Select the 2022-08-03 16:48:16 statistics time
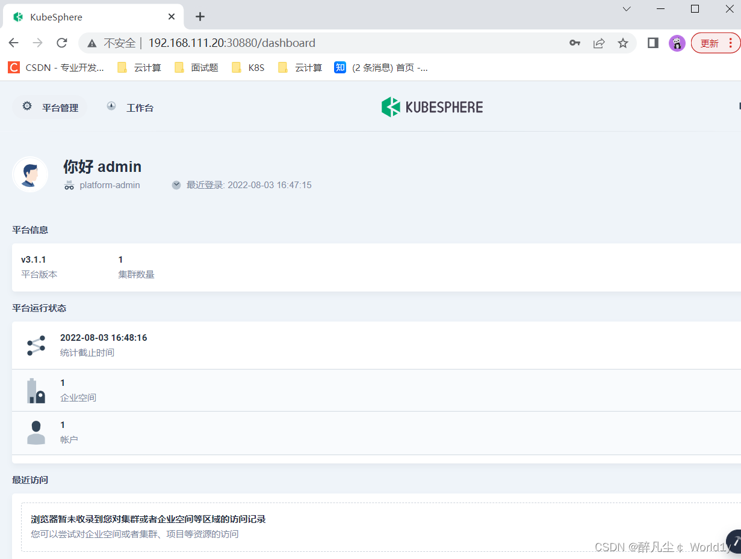 (x=104, y=338)
